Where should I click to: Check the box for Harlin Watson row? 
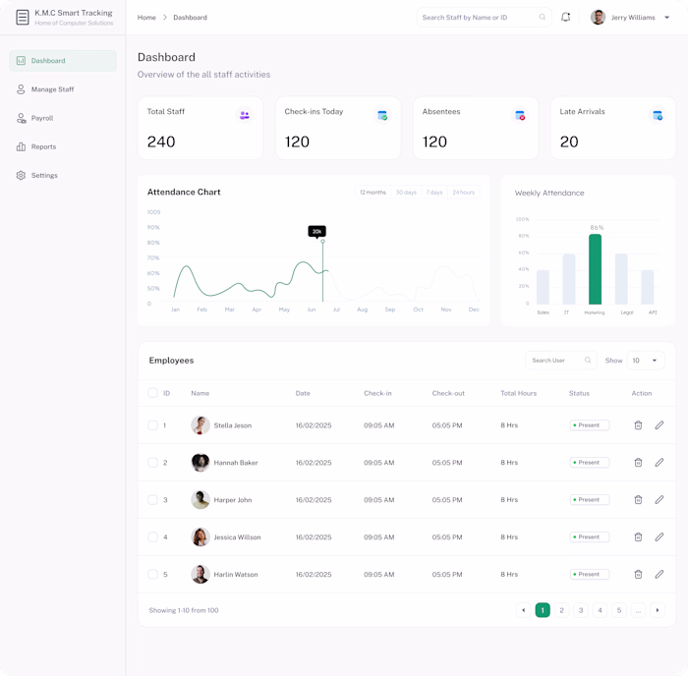pyautogui.click(x=152, y=574)
